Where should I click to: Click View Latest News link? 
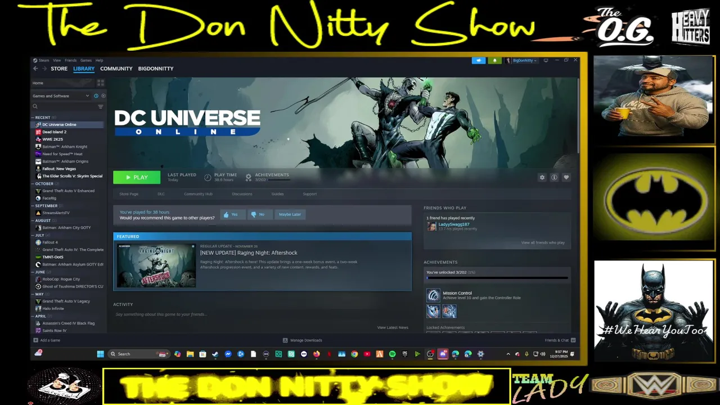coord(393,327)
